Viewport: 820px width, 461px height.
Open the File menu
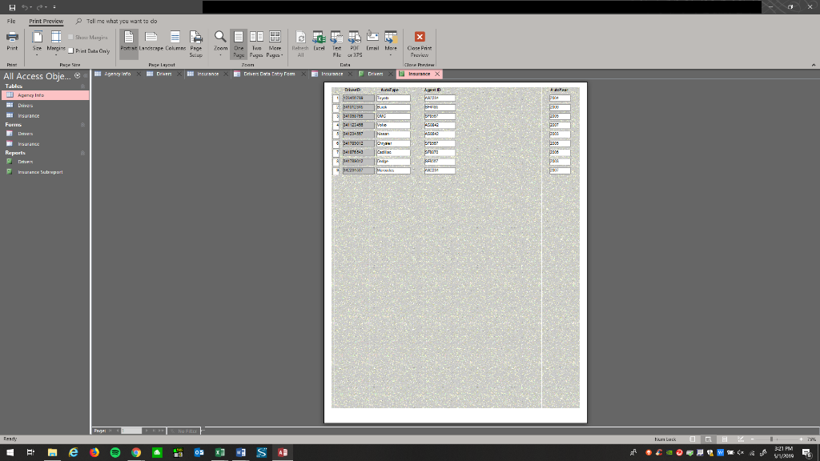[x=11, y=22]
